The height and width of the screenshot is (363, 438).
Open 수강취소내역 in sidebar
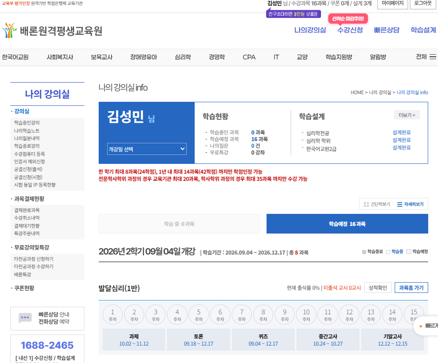pos(27,218)
